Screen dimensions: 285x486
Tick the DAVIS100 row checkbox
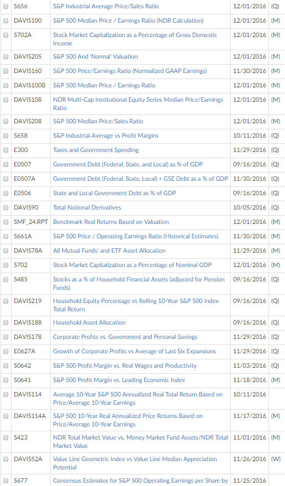pyautogui.click(x=6, y=21)
